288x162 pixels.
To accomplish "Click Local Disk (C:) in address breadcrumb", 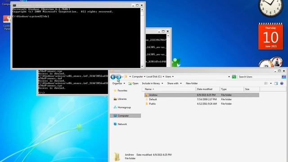I will 154,76.
